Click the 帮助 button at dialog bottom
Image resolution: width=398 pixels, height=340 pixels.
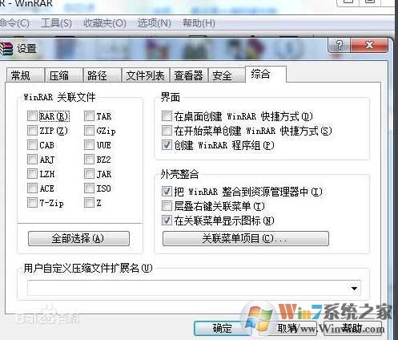(352, 328)
